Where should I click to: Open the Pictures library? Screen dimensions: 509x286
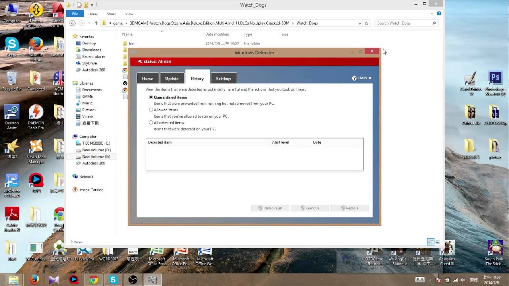(89, 110)
